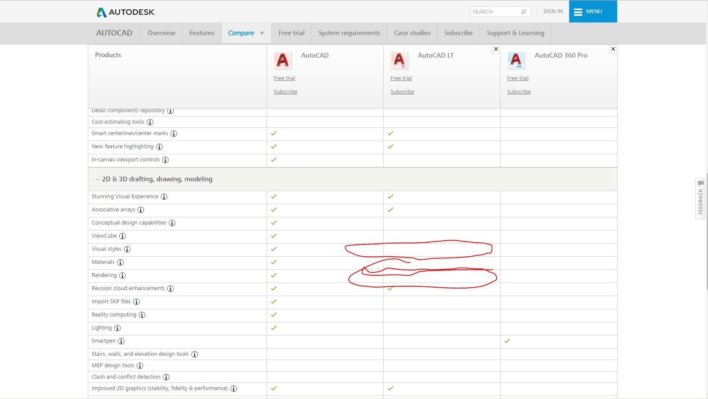Open info icon beside Stunning Visual Experience

(164, 197)
